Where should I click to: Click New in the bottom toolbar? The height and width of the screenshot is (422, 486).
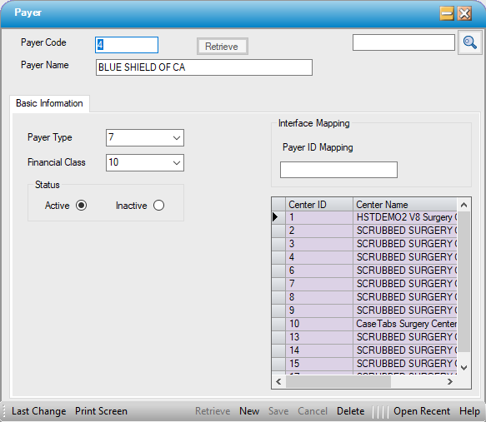coord(249,411)
